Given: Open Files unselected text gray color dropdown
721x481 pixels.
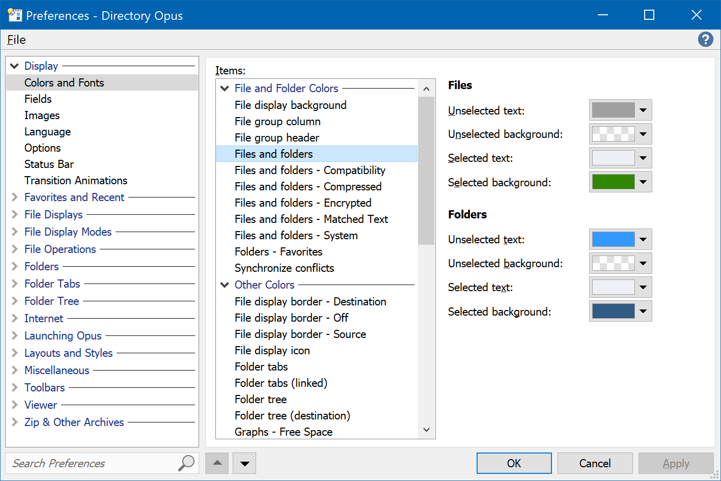Looking at the screenshot, I should coord(620,110).
